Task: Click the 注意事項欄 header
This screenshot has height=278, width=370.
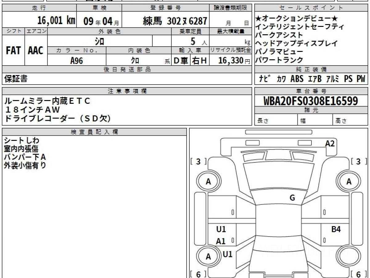Action: pos(127,91)
